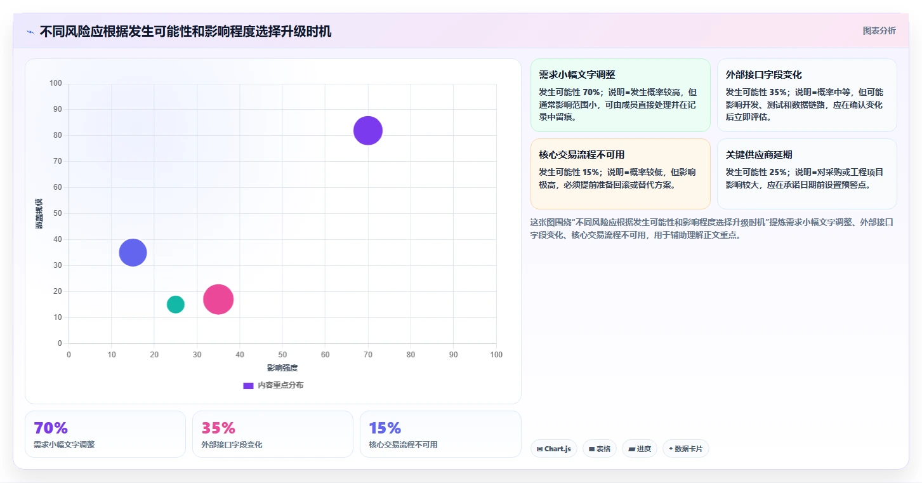Click the 覆盖规模 y-axis title
Screen dimensions: 922x483
pyautogui.click(x=39, y=213)
